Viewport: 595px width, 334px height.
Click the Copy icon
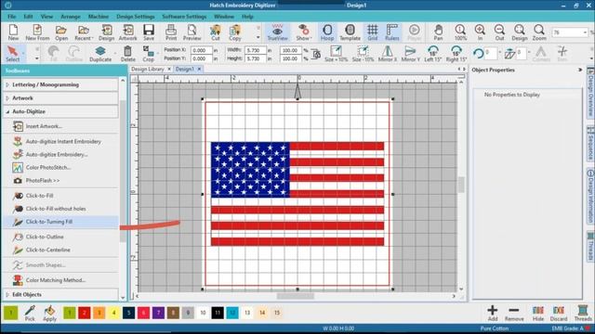point(235,32)
